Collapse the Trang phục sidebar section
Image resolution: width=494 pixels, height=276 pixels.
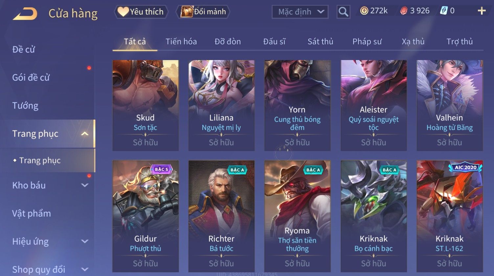(85, 134)
